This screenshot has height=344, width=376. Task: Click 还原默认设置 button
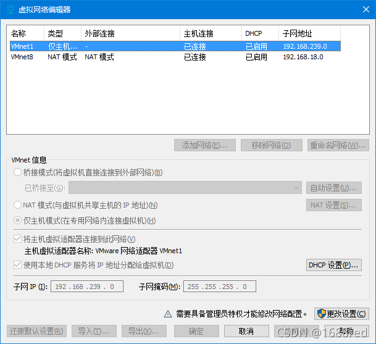coord(36,331)
